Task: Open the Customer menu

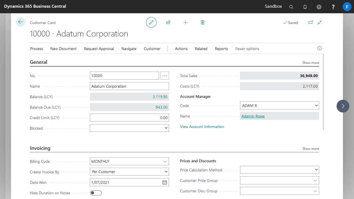Action: [152, 49]
